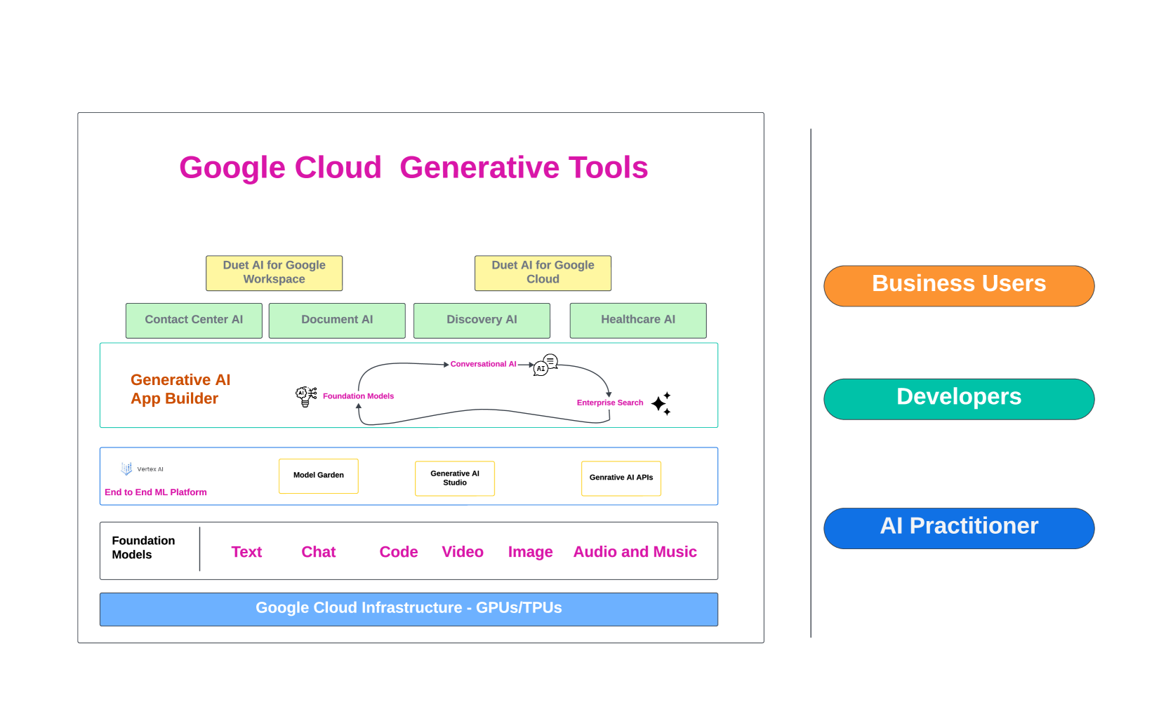
Task: Click the Enterprise Search sparkle stars icon
Action: coord(661,403)
